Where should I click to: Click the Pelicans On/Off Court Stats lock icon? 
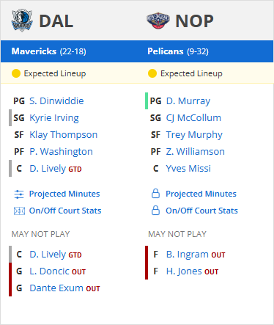coord(155,211)
